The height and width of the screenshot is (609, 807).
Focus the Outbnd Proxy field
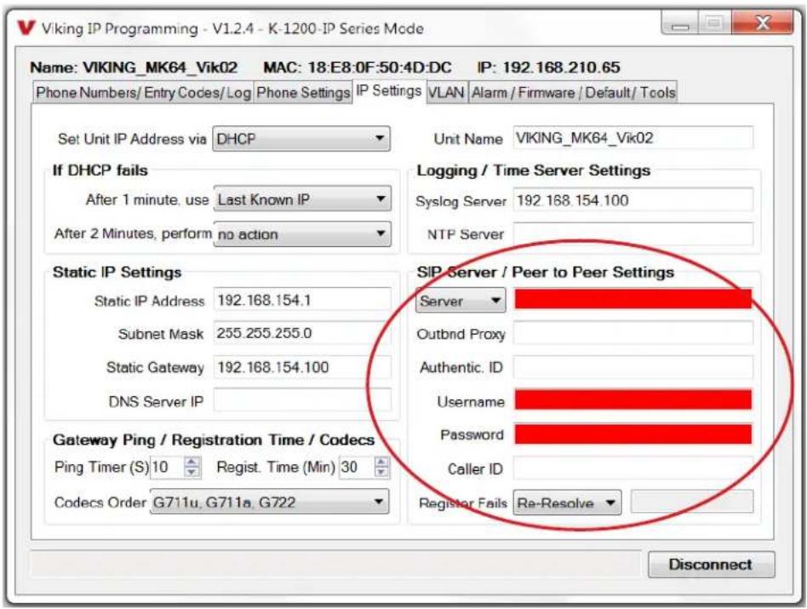[x=633, y=333]
